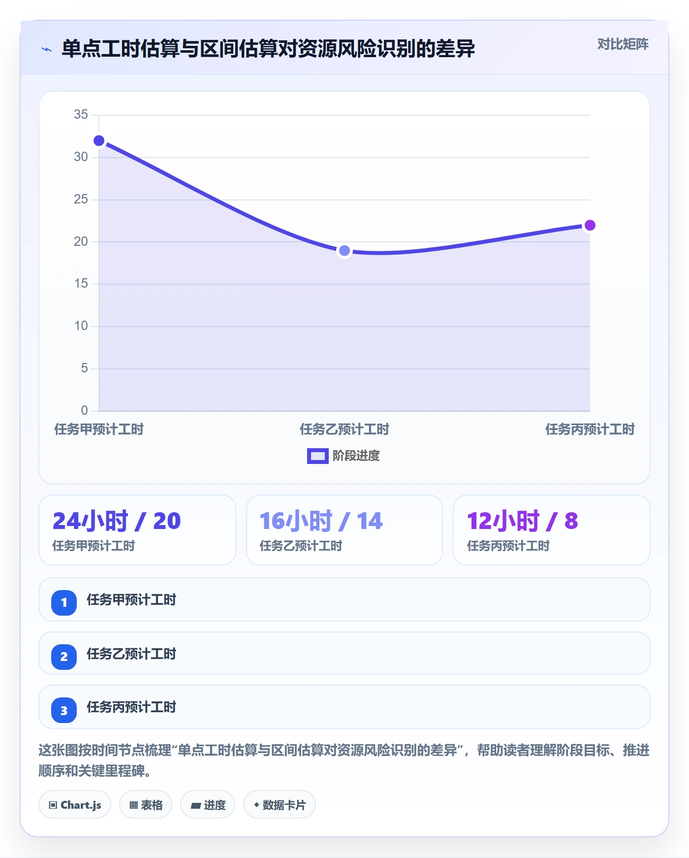This screenshot has width=689, height=858.
Task: Click the chart title 单点工时估算与区间估算对资源风险识别的差异
Action: point(268,49)
